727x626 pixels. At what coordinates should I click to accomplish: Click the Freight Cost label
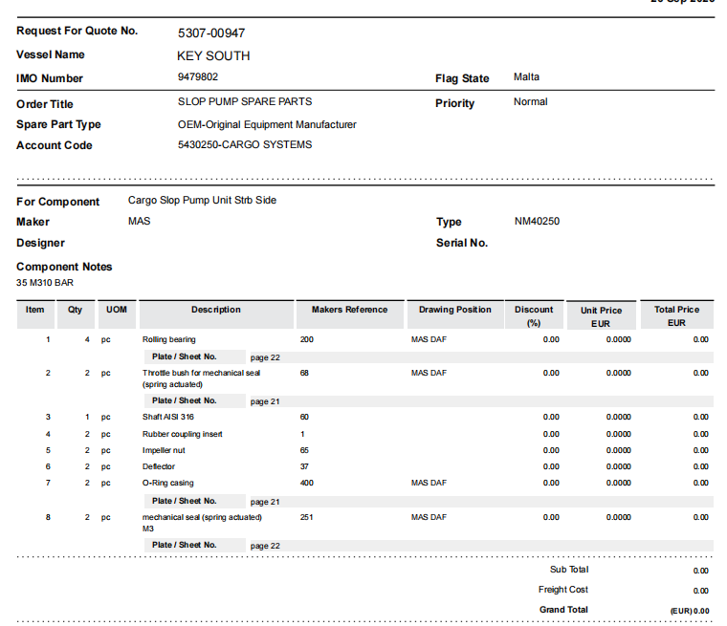tap(562, 590)
